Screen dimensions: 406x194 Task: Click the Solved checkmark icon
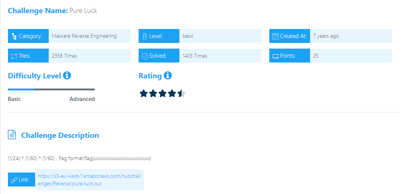click(145, 56)
